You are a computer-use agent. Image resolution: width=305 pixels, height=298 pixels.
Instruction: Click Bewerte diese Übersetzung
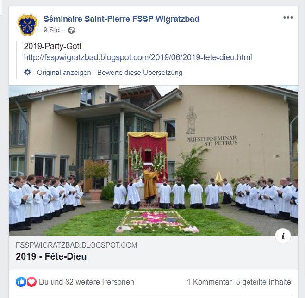140,73
